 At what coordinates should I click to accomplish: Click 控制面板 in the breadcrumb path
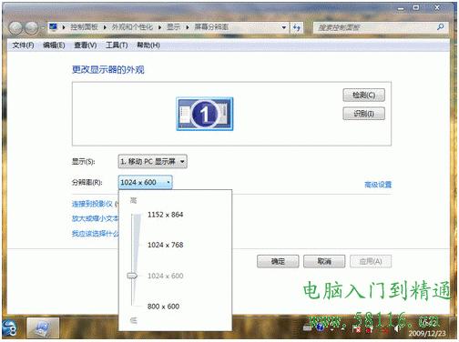click(84, 27)
